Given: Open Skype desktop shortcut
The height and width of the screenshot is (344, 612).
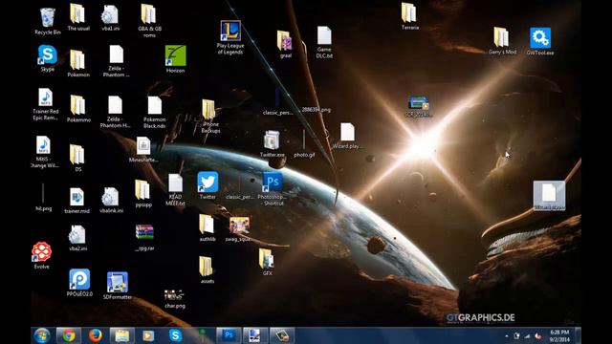Looking at the screenshot, I should [x=47, y=58].
